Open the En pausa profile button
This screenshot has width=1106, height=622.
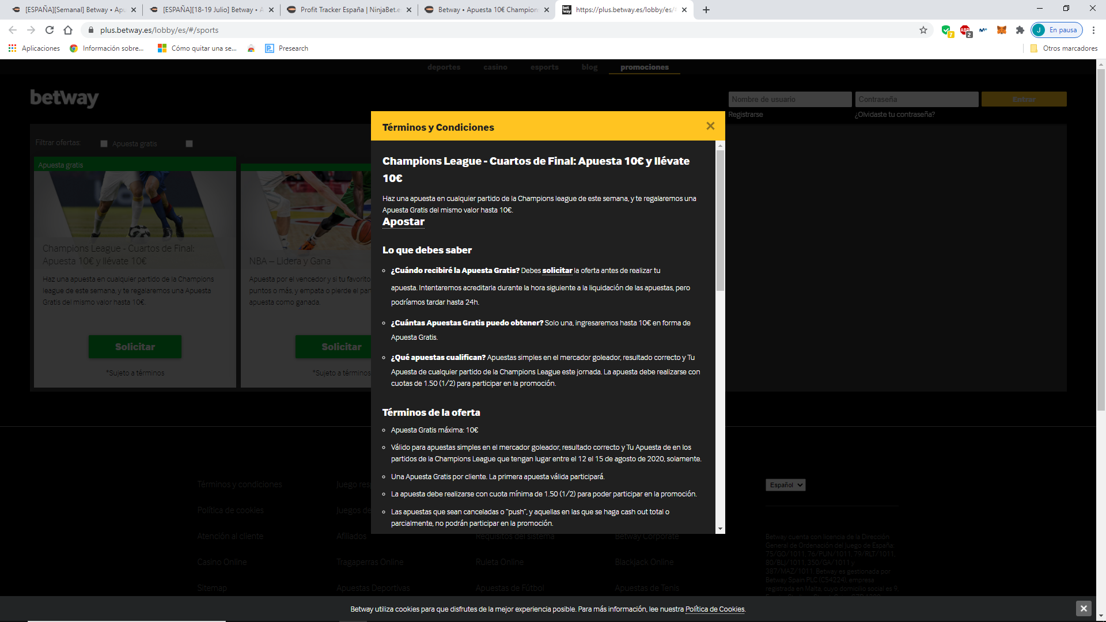[1057, 30]
